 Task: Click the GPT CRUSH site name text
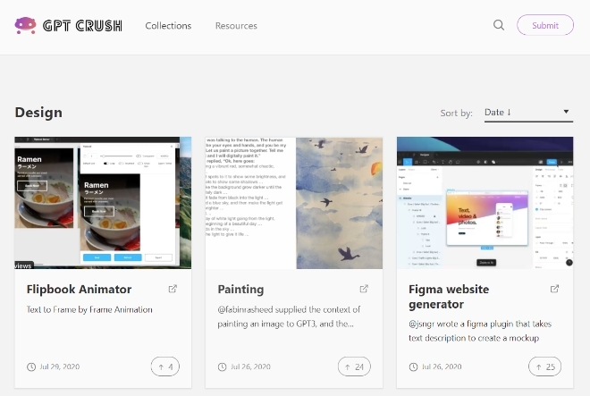tap(82, 26)
